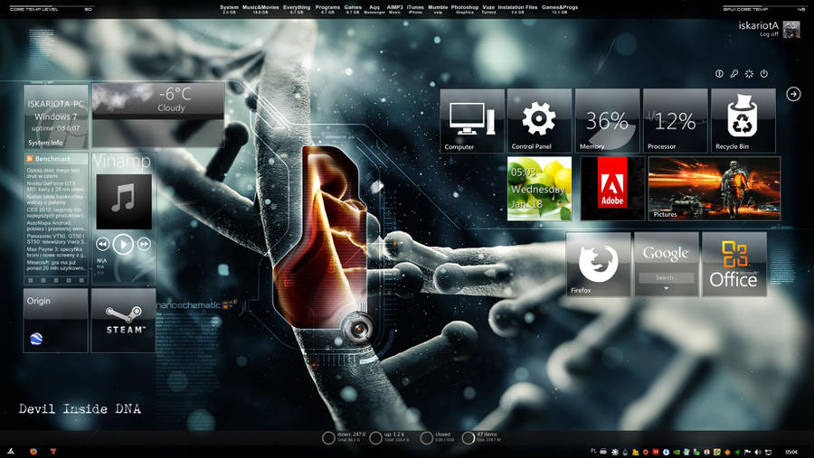
Task: Open the Control Panel gear tile
Action: point(539,120)
